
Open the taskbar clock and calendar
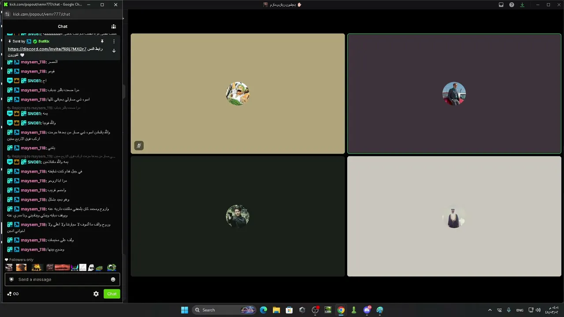(552, 310)
